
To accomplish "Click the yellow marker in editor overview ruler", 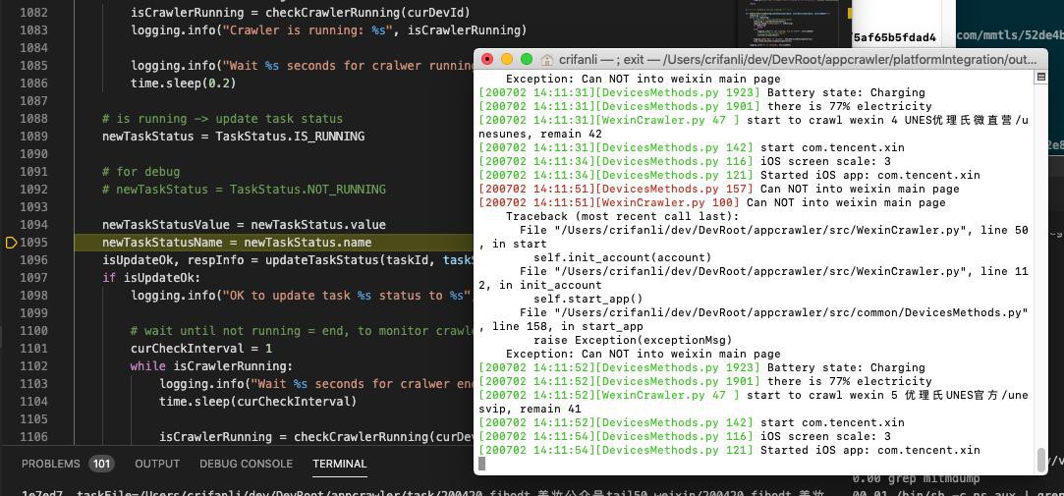I will click(x=849, y=13).
